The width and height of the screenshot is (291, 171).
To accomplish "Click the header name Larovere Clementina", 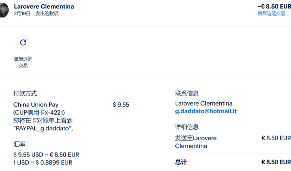I will (44, 7).
